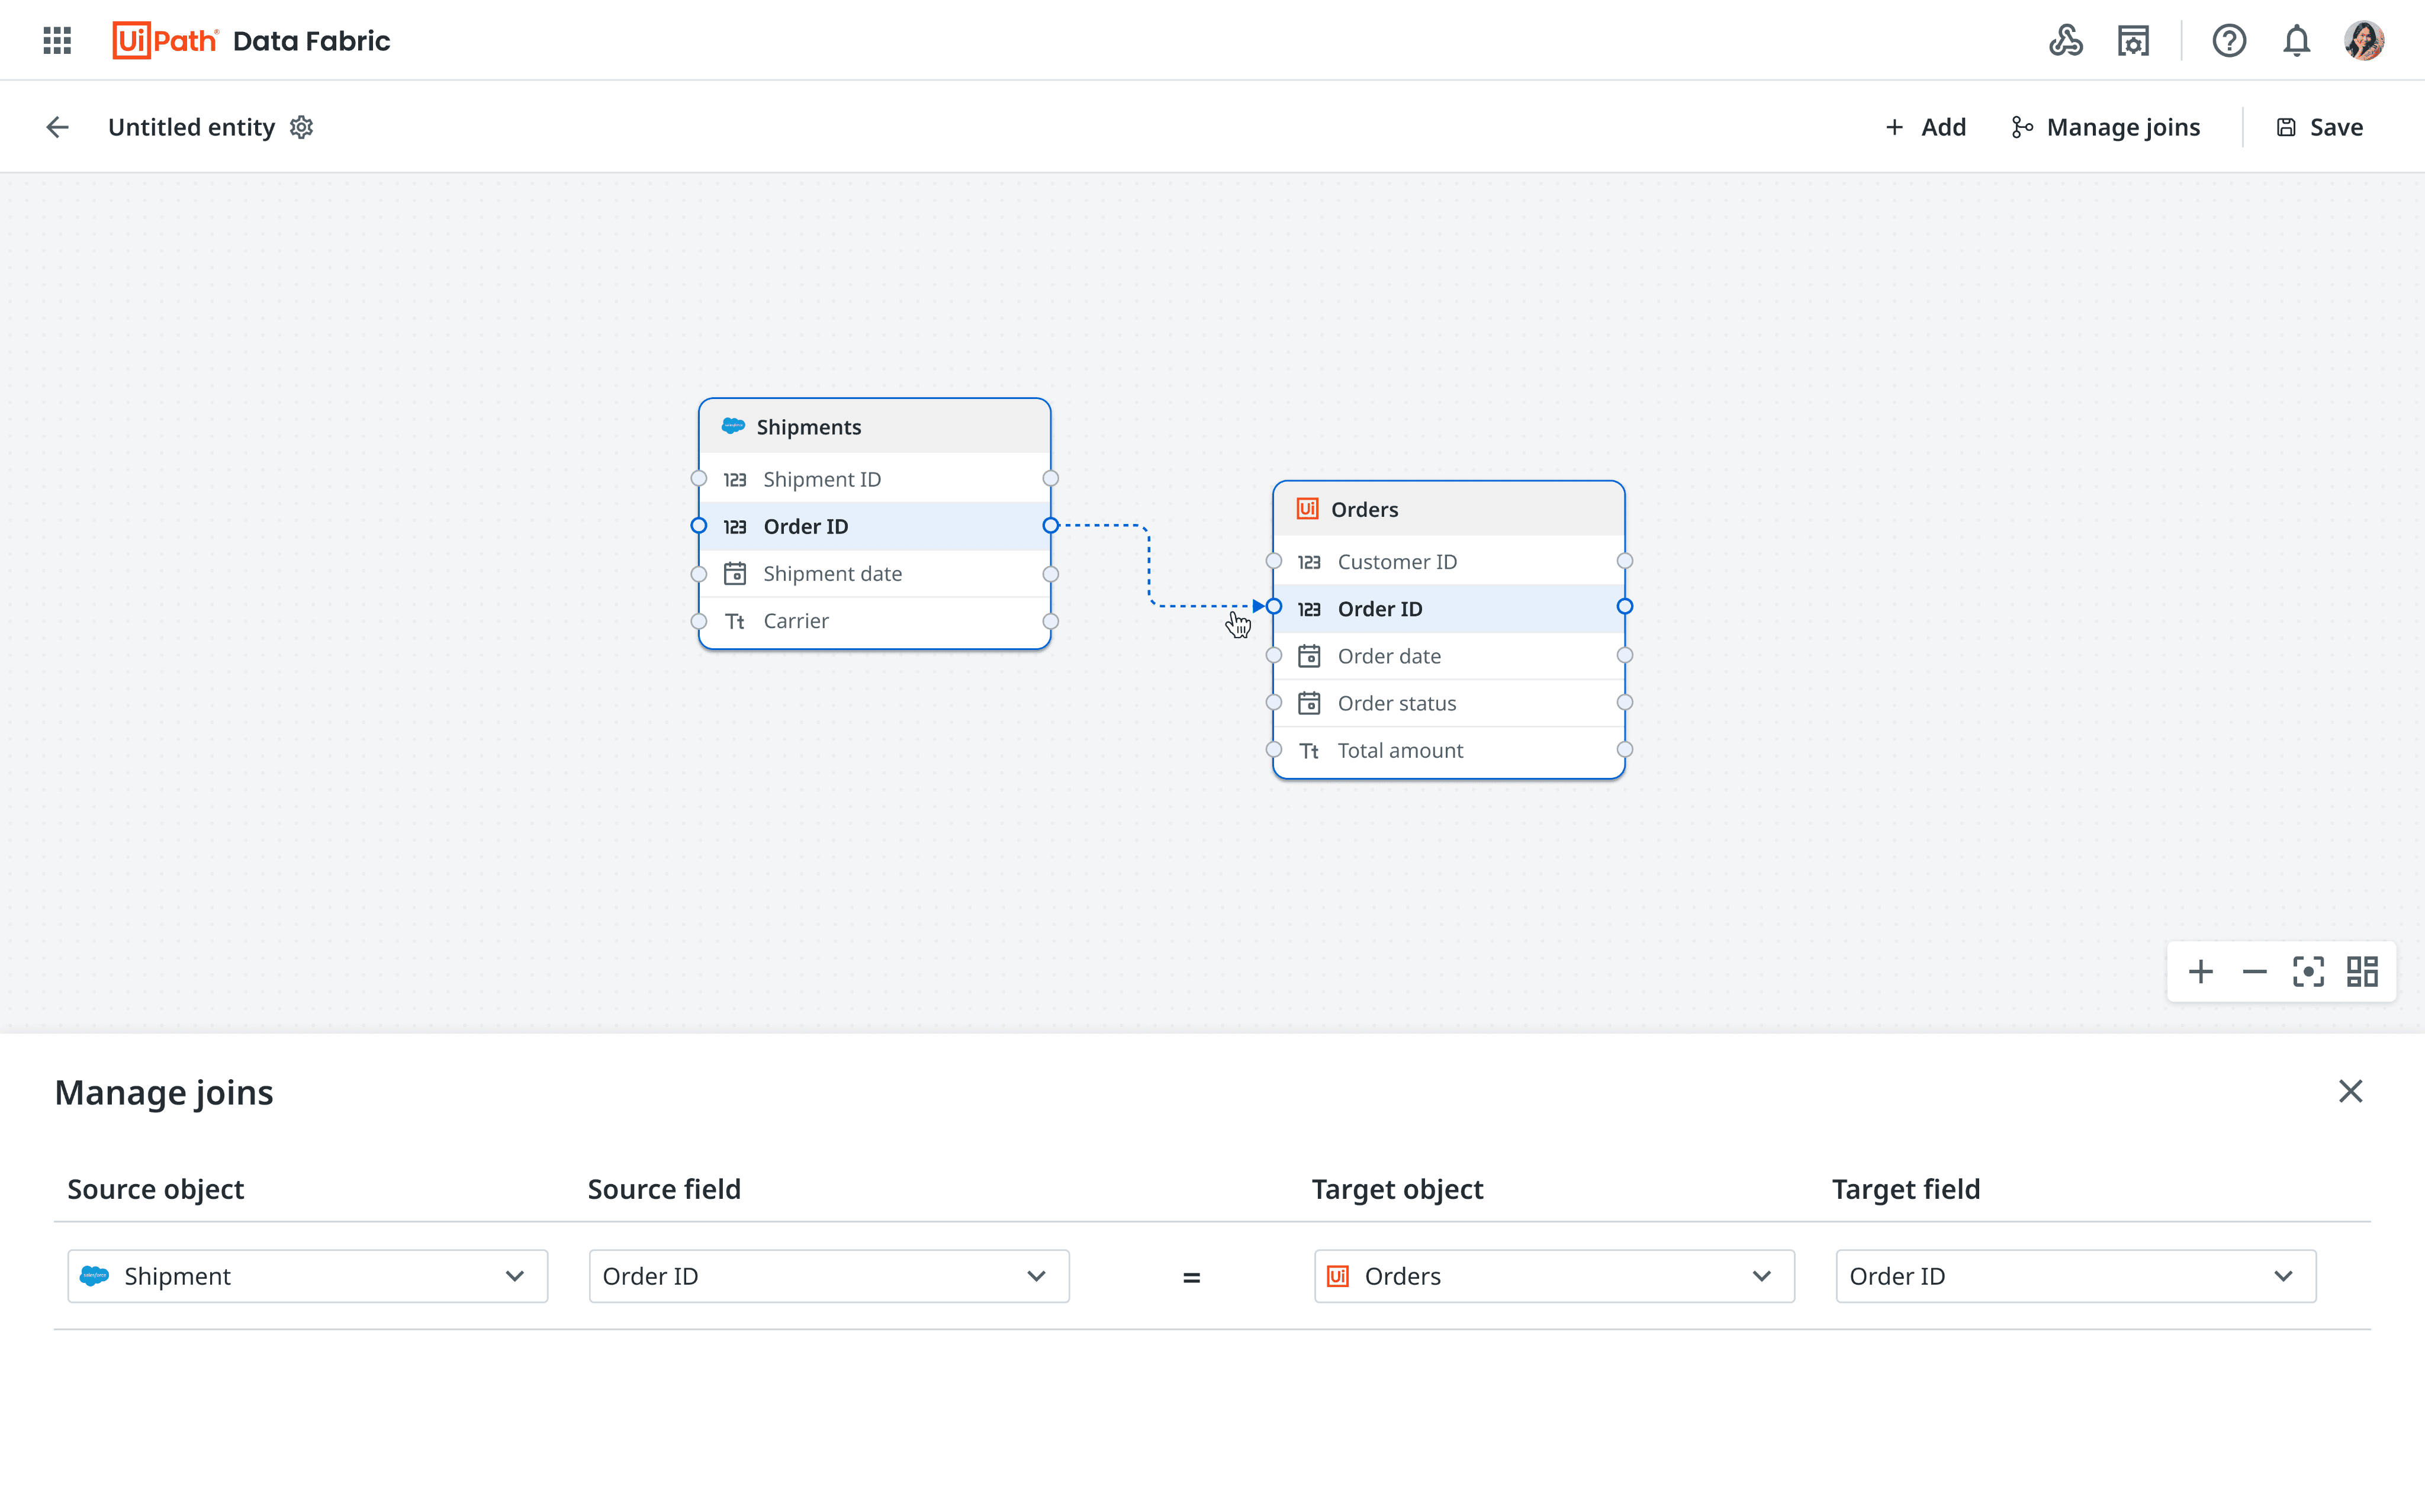Image resolution: width=2425 pixels, height=1512 pixels.
Task: Open notifications bell icon
Action: 2296,41
